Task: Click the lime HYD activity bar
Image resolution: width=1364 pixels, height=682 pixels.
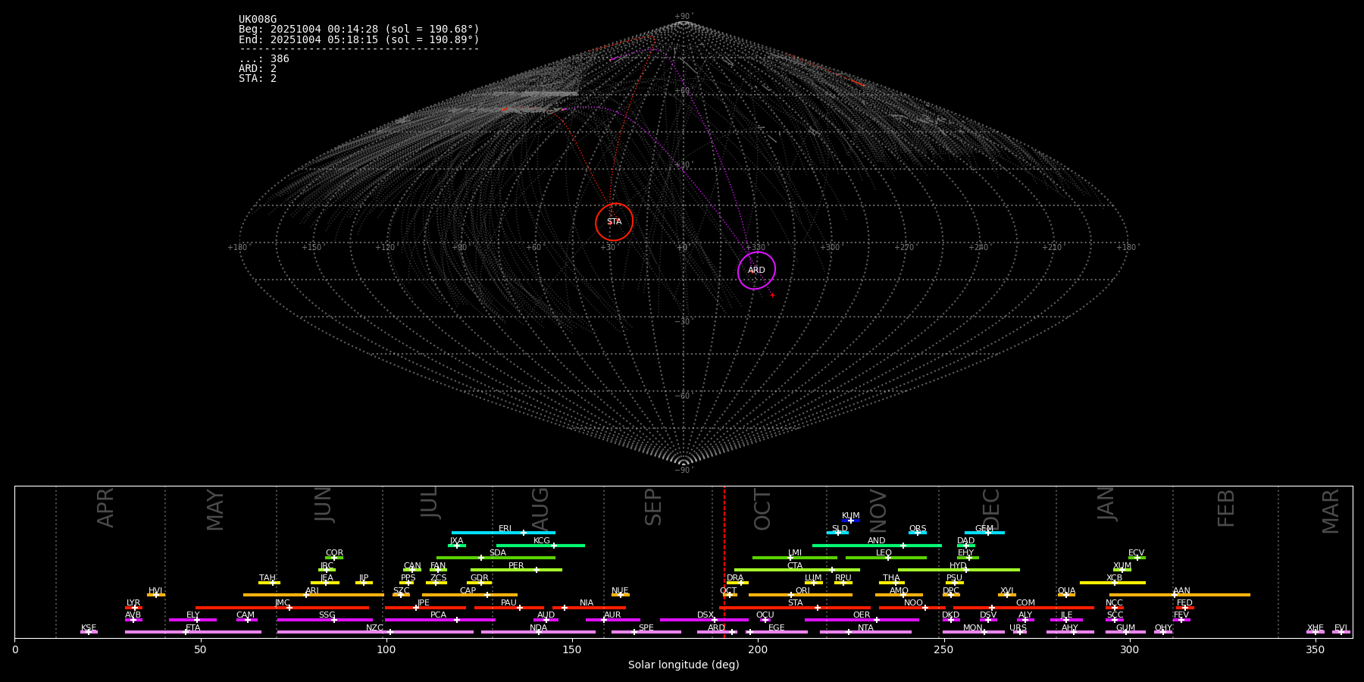Action: pyautogui.click(x=959, y=570)
